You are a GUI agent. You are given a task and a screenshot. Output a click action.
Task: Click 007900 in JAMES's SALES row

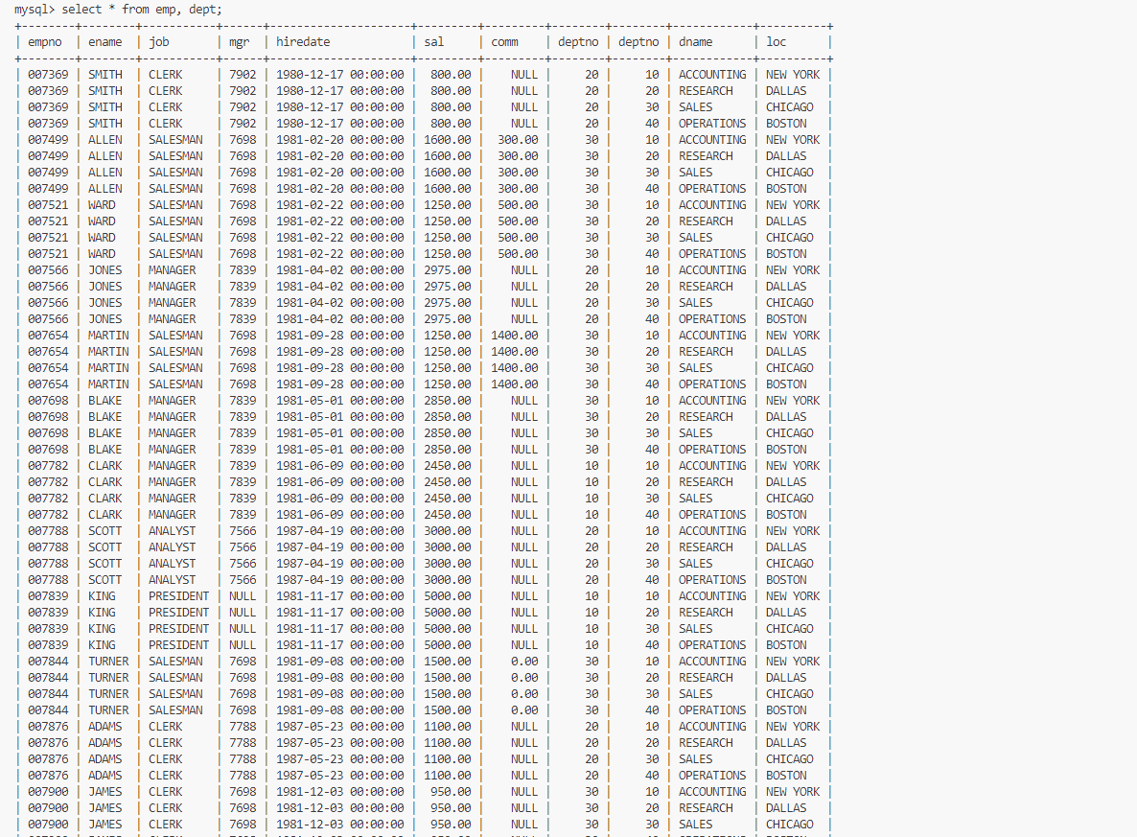pyautogui.click(x=48, y=825)
